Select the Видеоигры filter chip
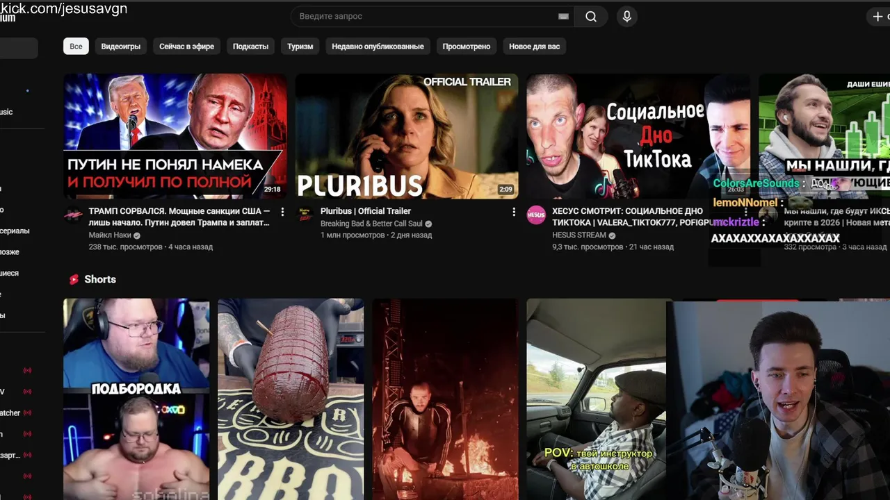Screen dimensions: 890x500 click(121, 47)
